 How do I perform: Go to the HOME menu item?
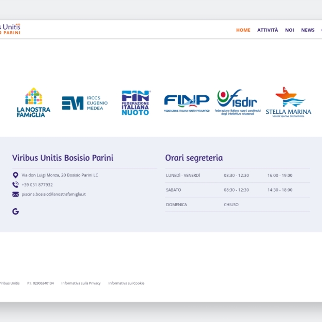click(243, 30)
